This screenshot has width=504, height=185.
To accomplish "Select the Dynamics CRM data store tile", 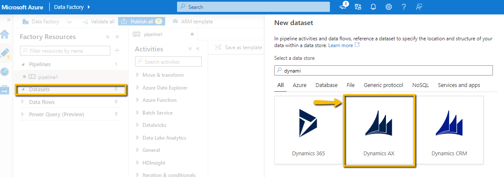I will pyautogui.click(x=449, y=130).
